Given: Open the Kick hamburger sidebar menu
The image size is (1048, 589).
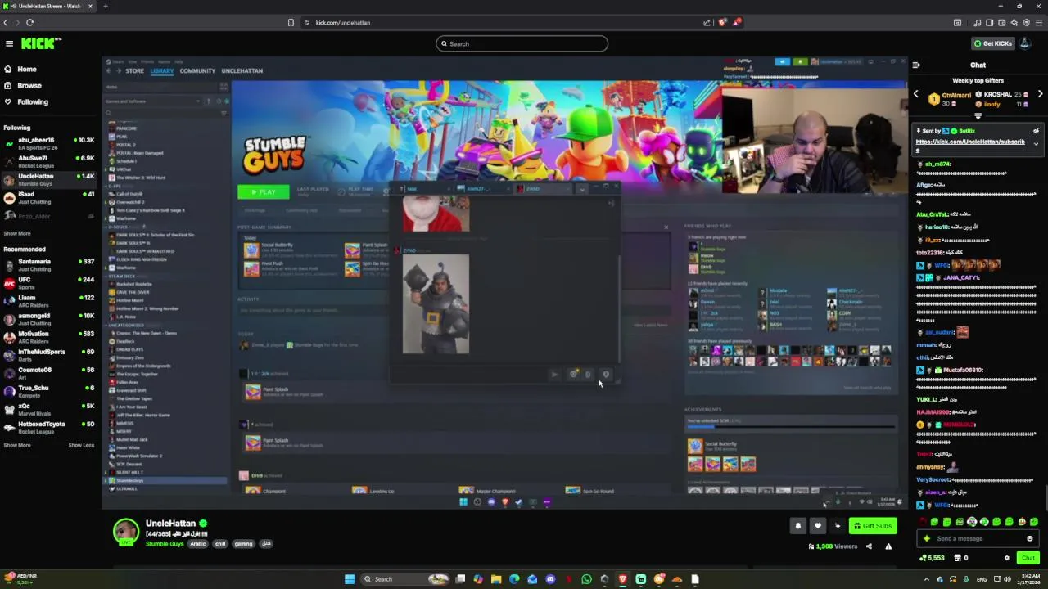Looking at the screenshot, I should (x=9, y=43).
